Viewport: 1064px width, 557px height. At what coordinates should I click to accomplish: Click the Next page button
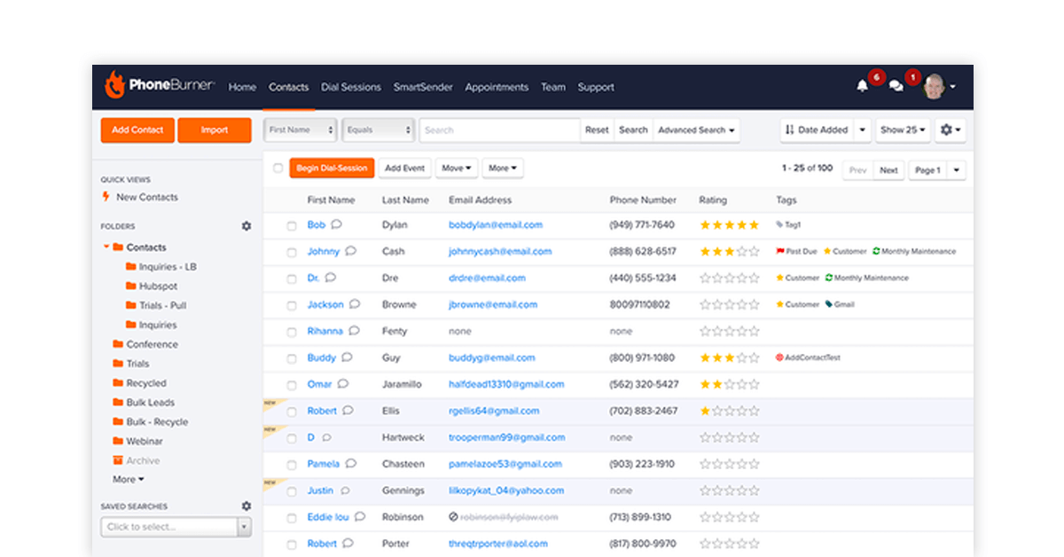pyautogui.click(x=888, y=170)
